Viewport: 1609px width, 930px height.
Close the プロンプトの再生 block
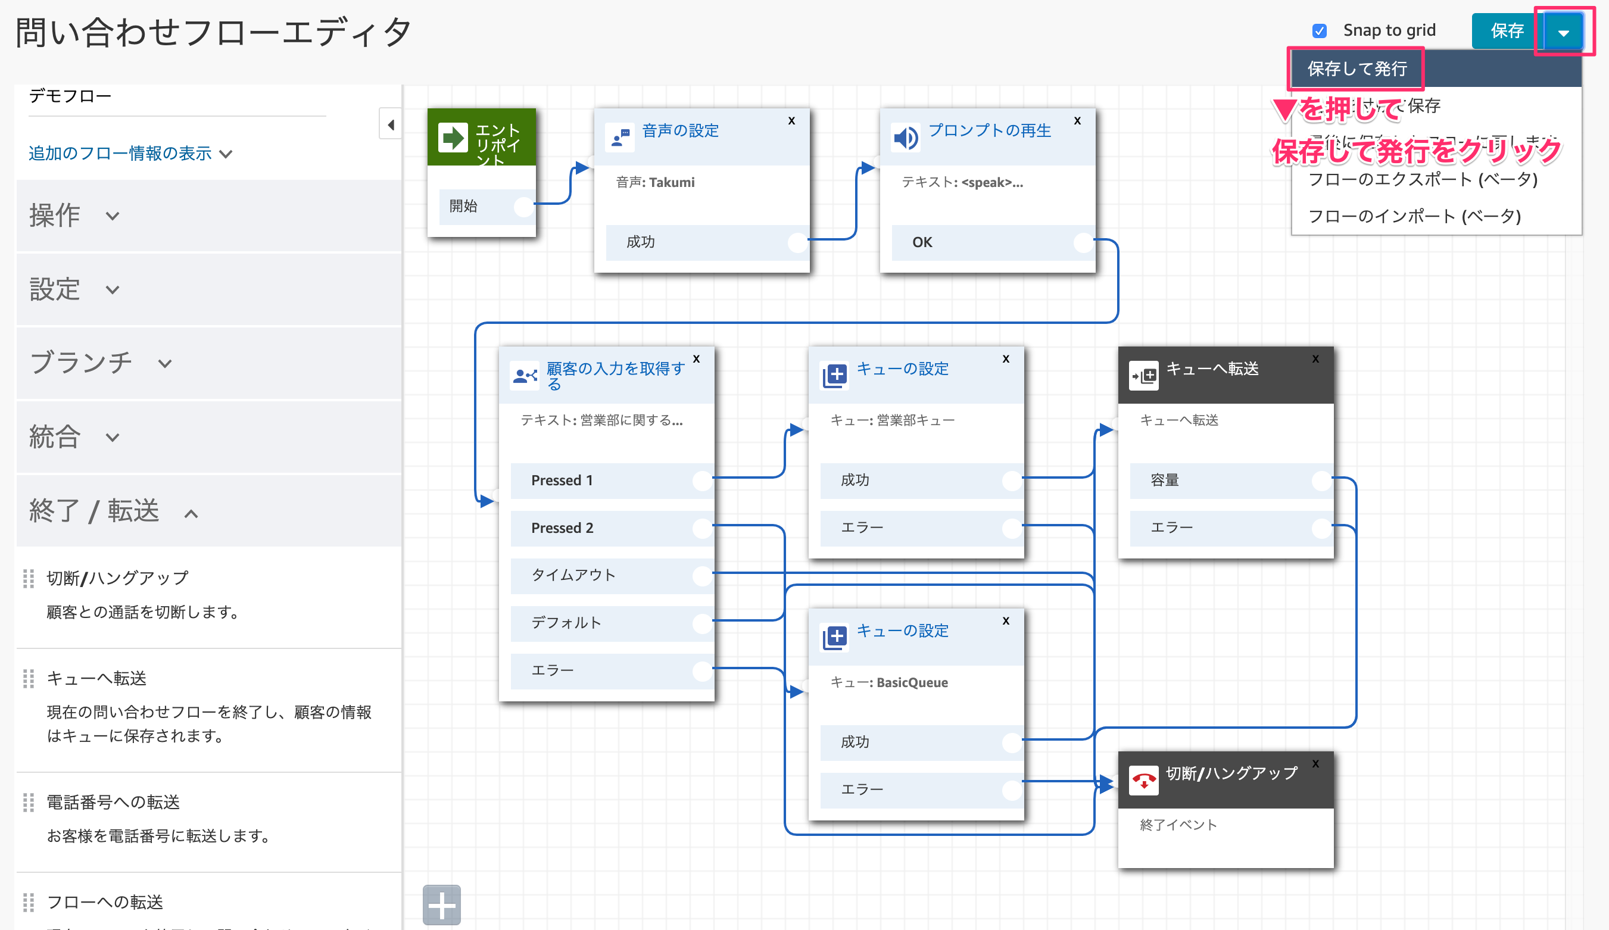click(x=1078, y=121)
